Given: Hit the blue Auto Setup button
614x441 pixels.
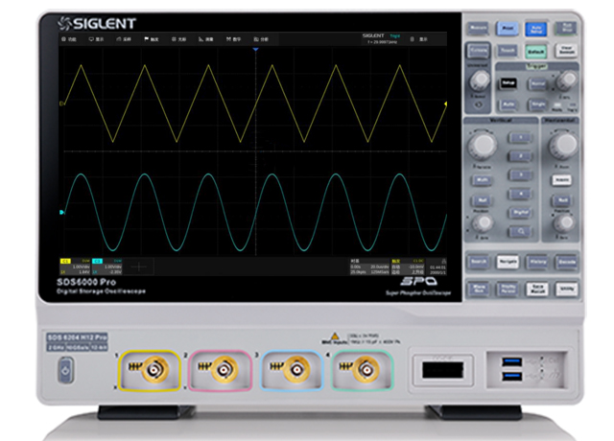Looking at the screenshot, I should pyautogui.click(x=536, y=29).
